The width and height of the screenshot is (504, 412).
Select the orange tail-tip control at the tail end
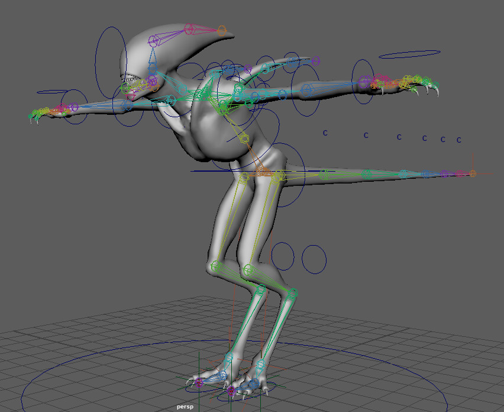[x=473, y=174]
